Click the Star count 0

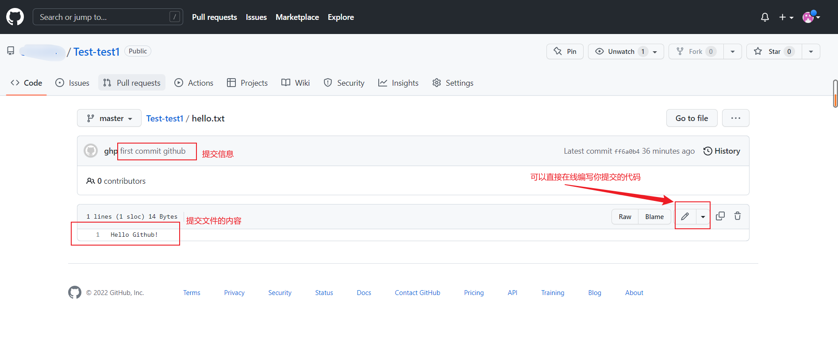pos(789,52)
